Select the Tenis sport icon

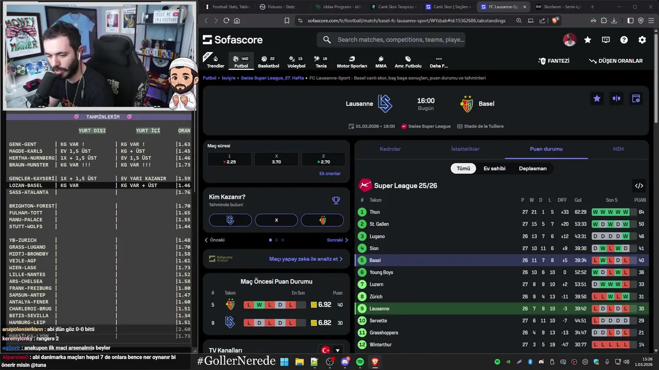[321, 61]
